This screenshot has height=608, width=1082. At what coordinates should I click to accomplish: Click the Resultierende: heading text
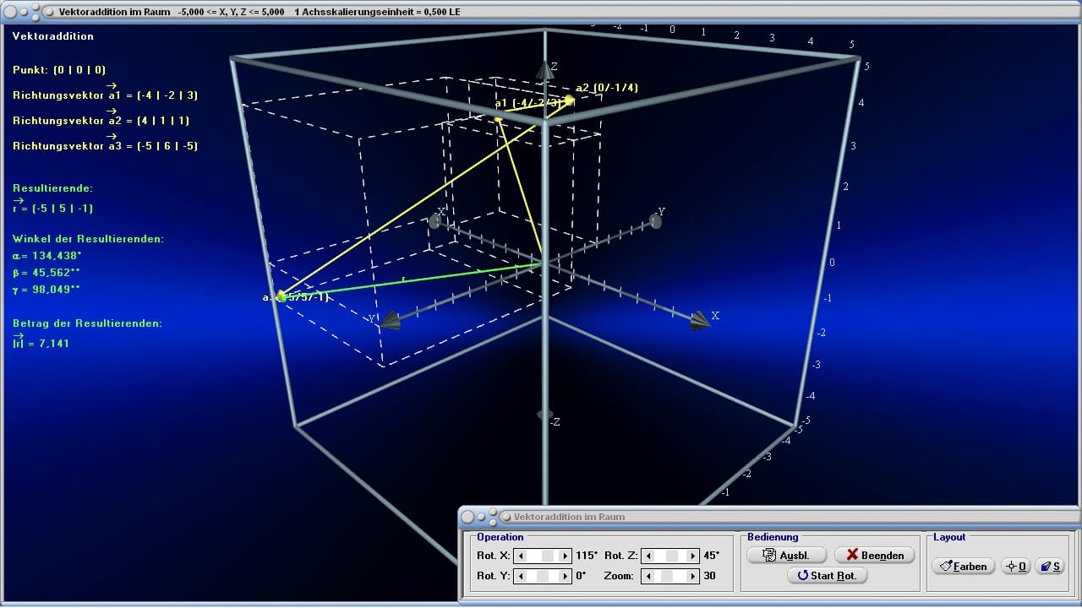[x=52, y=188]
